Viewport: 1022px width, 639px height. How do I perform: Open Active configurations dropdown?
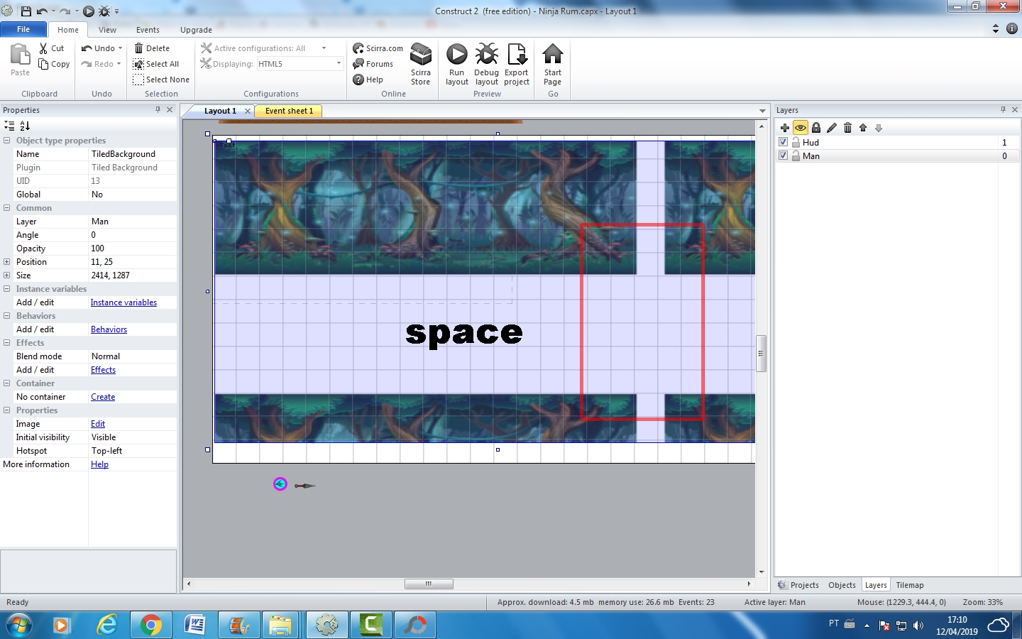(324, 48)
